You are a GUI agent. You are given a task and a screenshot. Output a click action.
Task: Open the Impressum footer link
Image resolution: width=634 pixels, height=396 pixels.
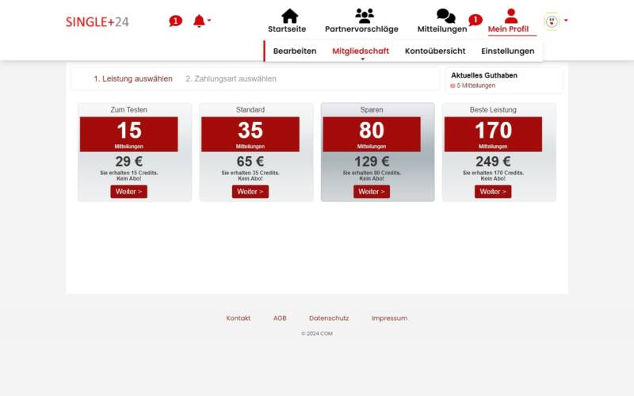[x=389, y=318]
